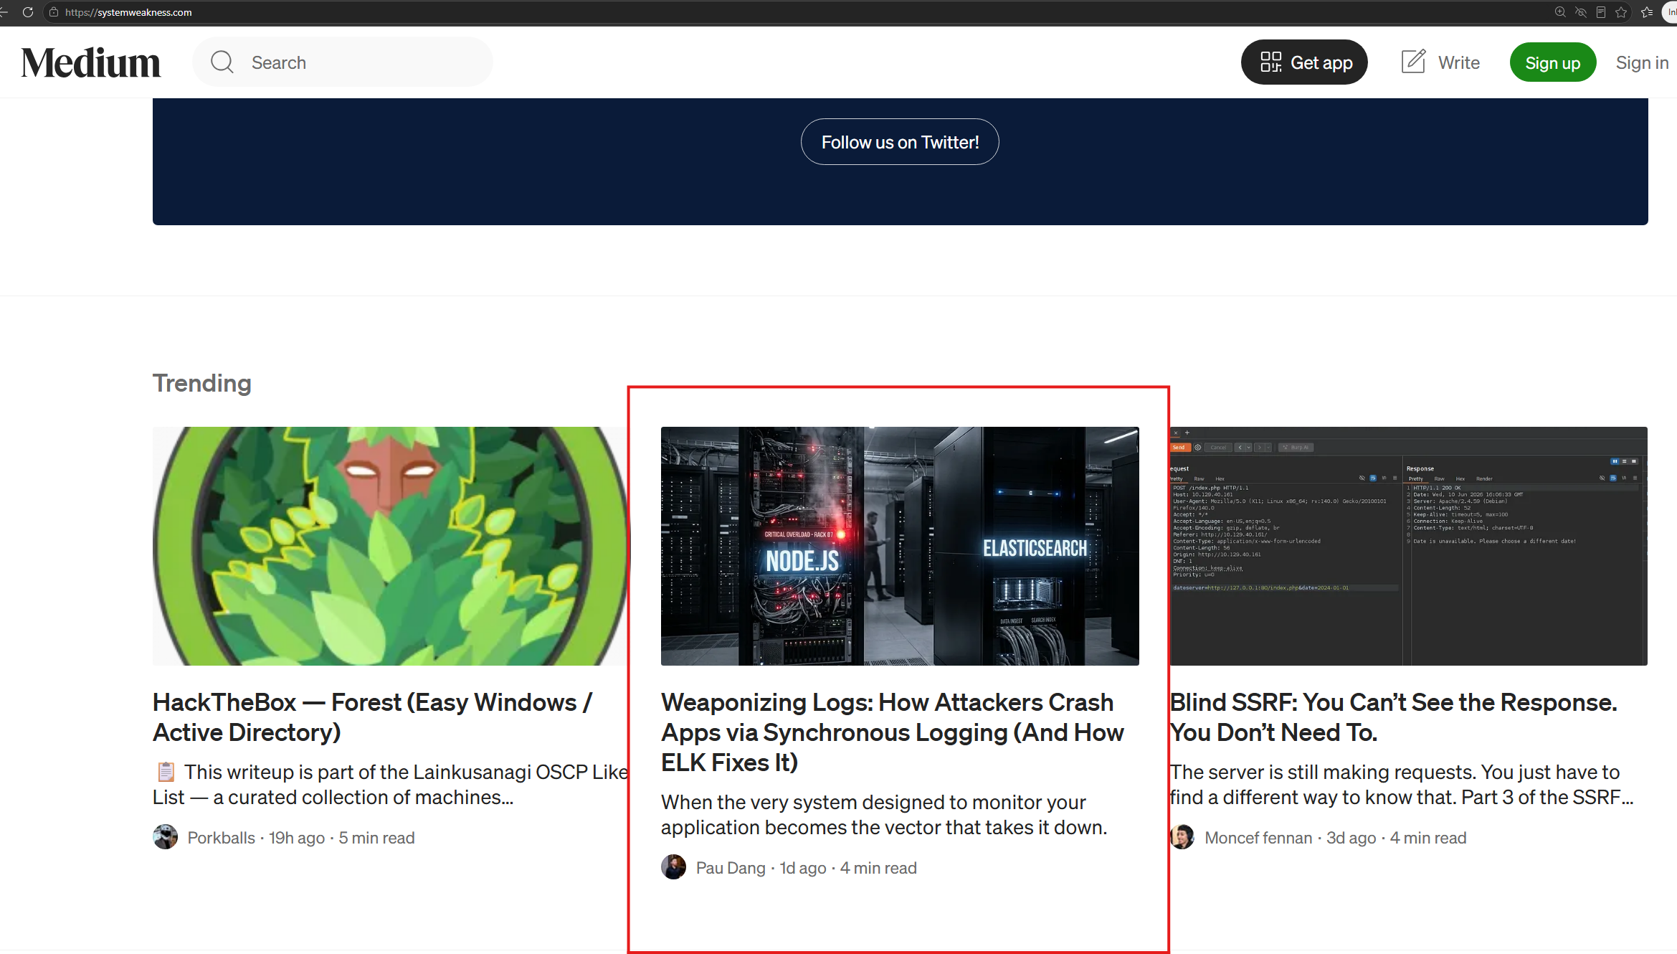Image resolution: width=1677 pixels, height=954 pixels.
Task: Open the Get app button
Action: pos(1303,62)
